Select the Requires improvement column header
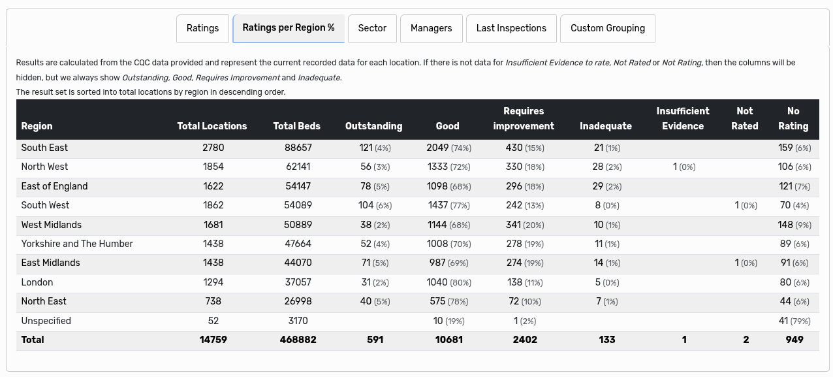The height and width of the screenshot is (377, 833). click(524, 119)
